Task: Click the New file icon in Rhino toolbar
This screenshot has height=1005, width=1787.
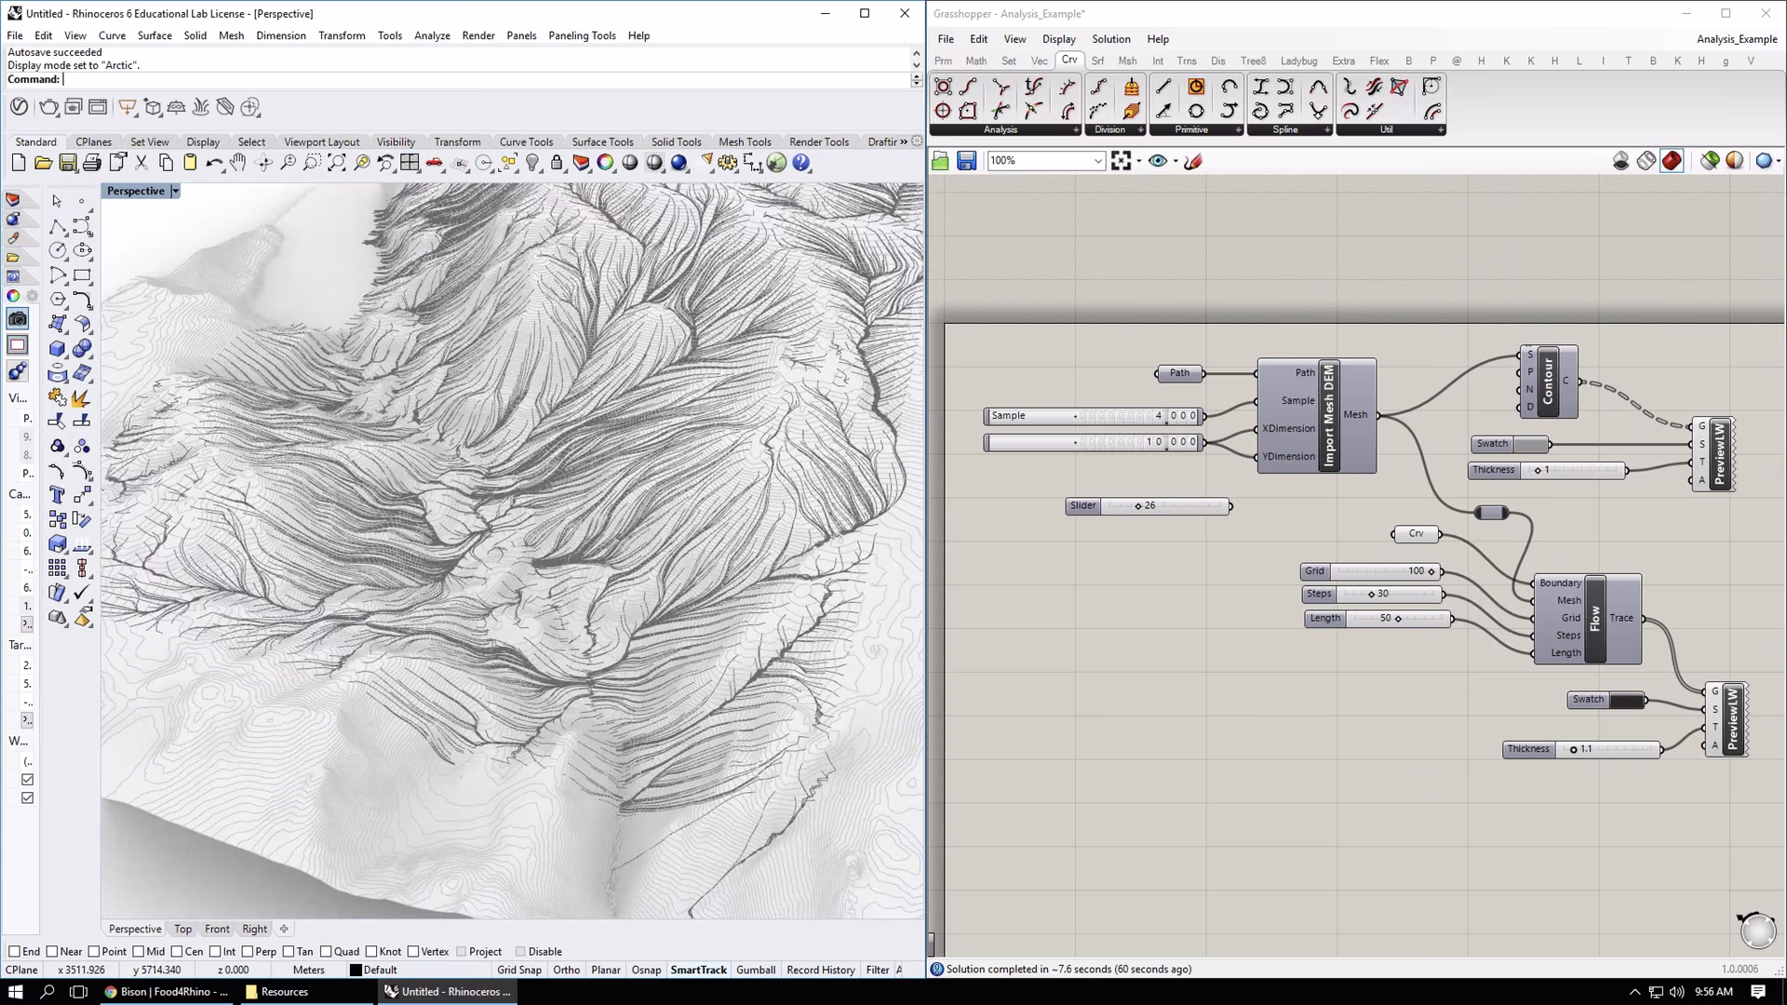Action: click(19, 163)
